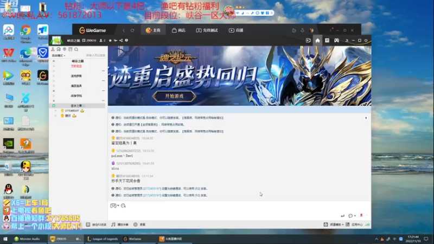Click the headset icon in channel sidebar
This screenshot has height=244, width=434.
pos(59,49)
